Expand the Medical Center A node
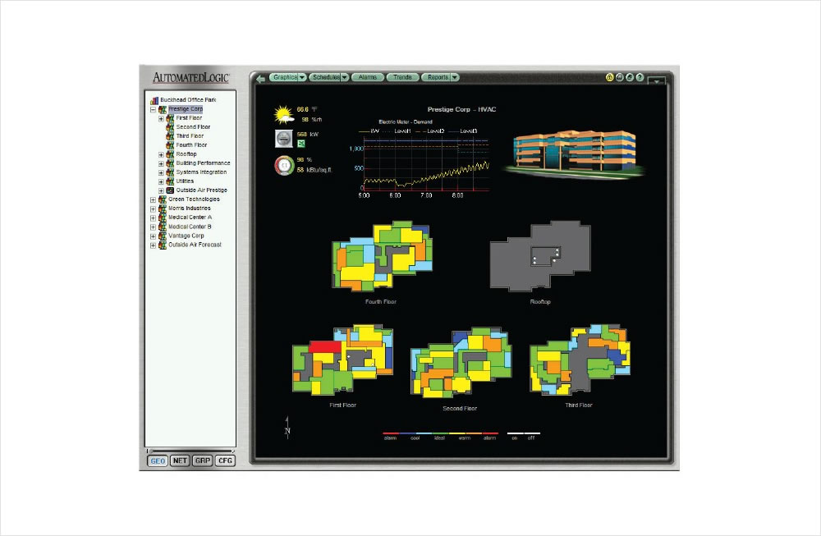 coord(153,218)
